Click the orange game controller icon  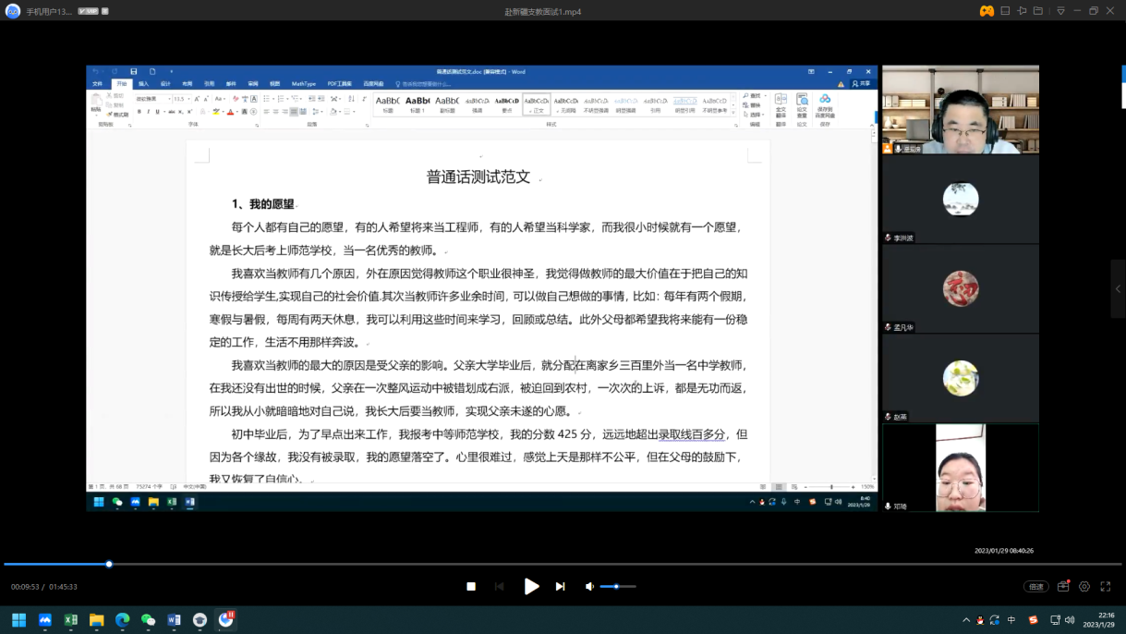coord(987,11)
